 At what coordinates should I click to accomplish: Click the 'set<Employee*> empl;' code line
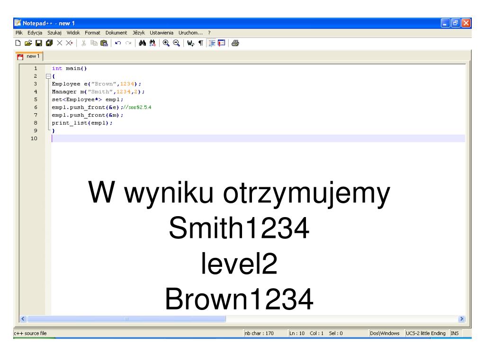pos(87,100)
